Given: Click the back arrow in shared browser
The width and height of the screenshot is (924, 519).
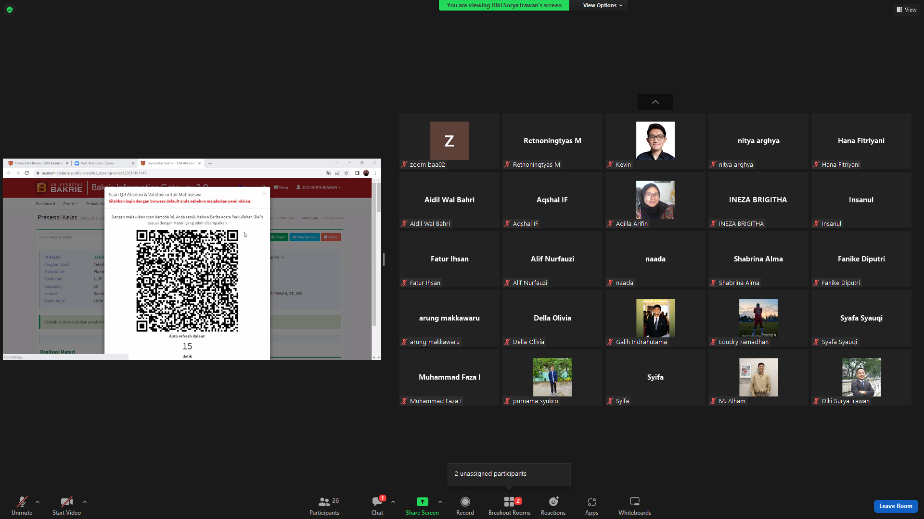Looking at the screenshot, I should (x=9, y=173).
